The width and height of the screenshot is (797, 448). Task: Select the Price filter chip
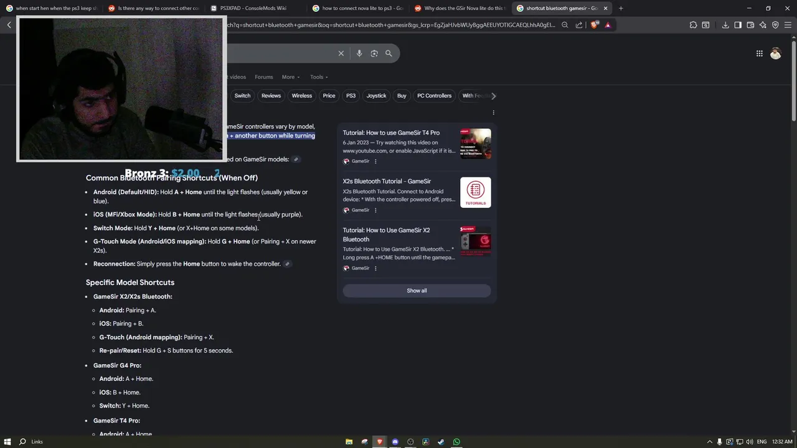tap(329, 96)
